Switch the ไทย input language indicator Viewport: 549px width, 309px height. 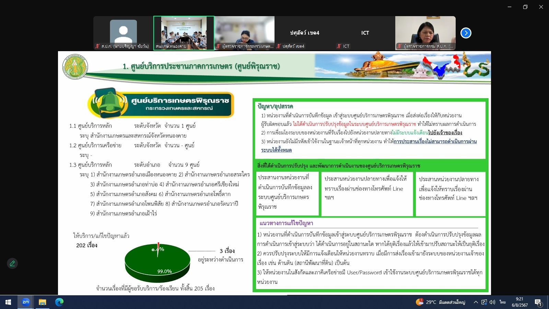pyautogui.click(x=503, y=302)
